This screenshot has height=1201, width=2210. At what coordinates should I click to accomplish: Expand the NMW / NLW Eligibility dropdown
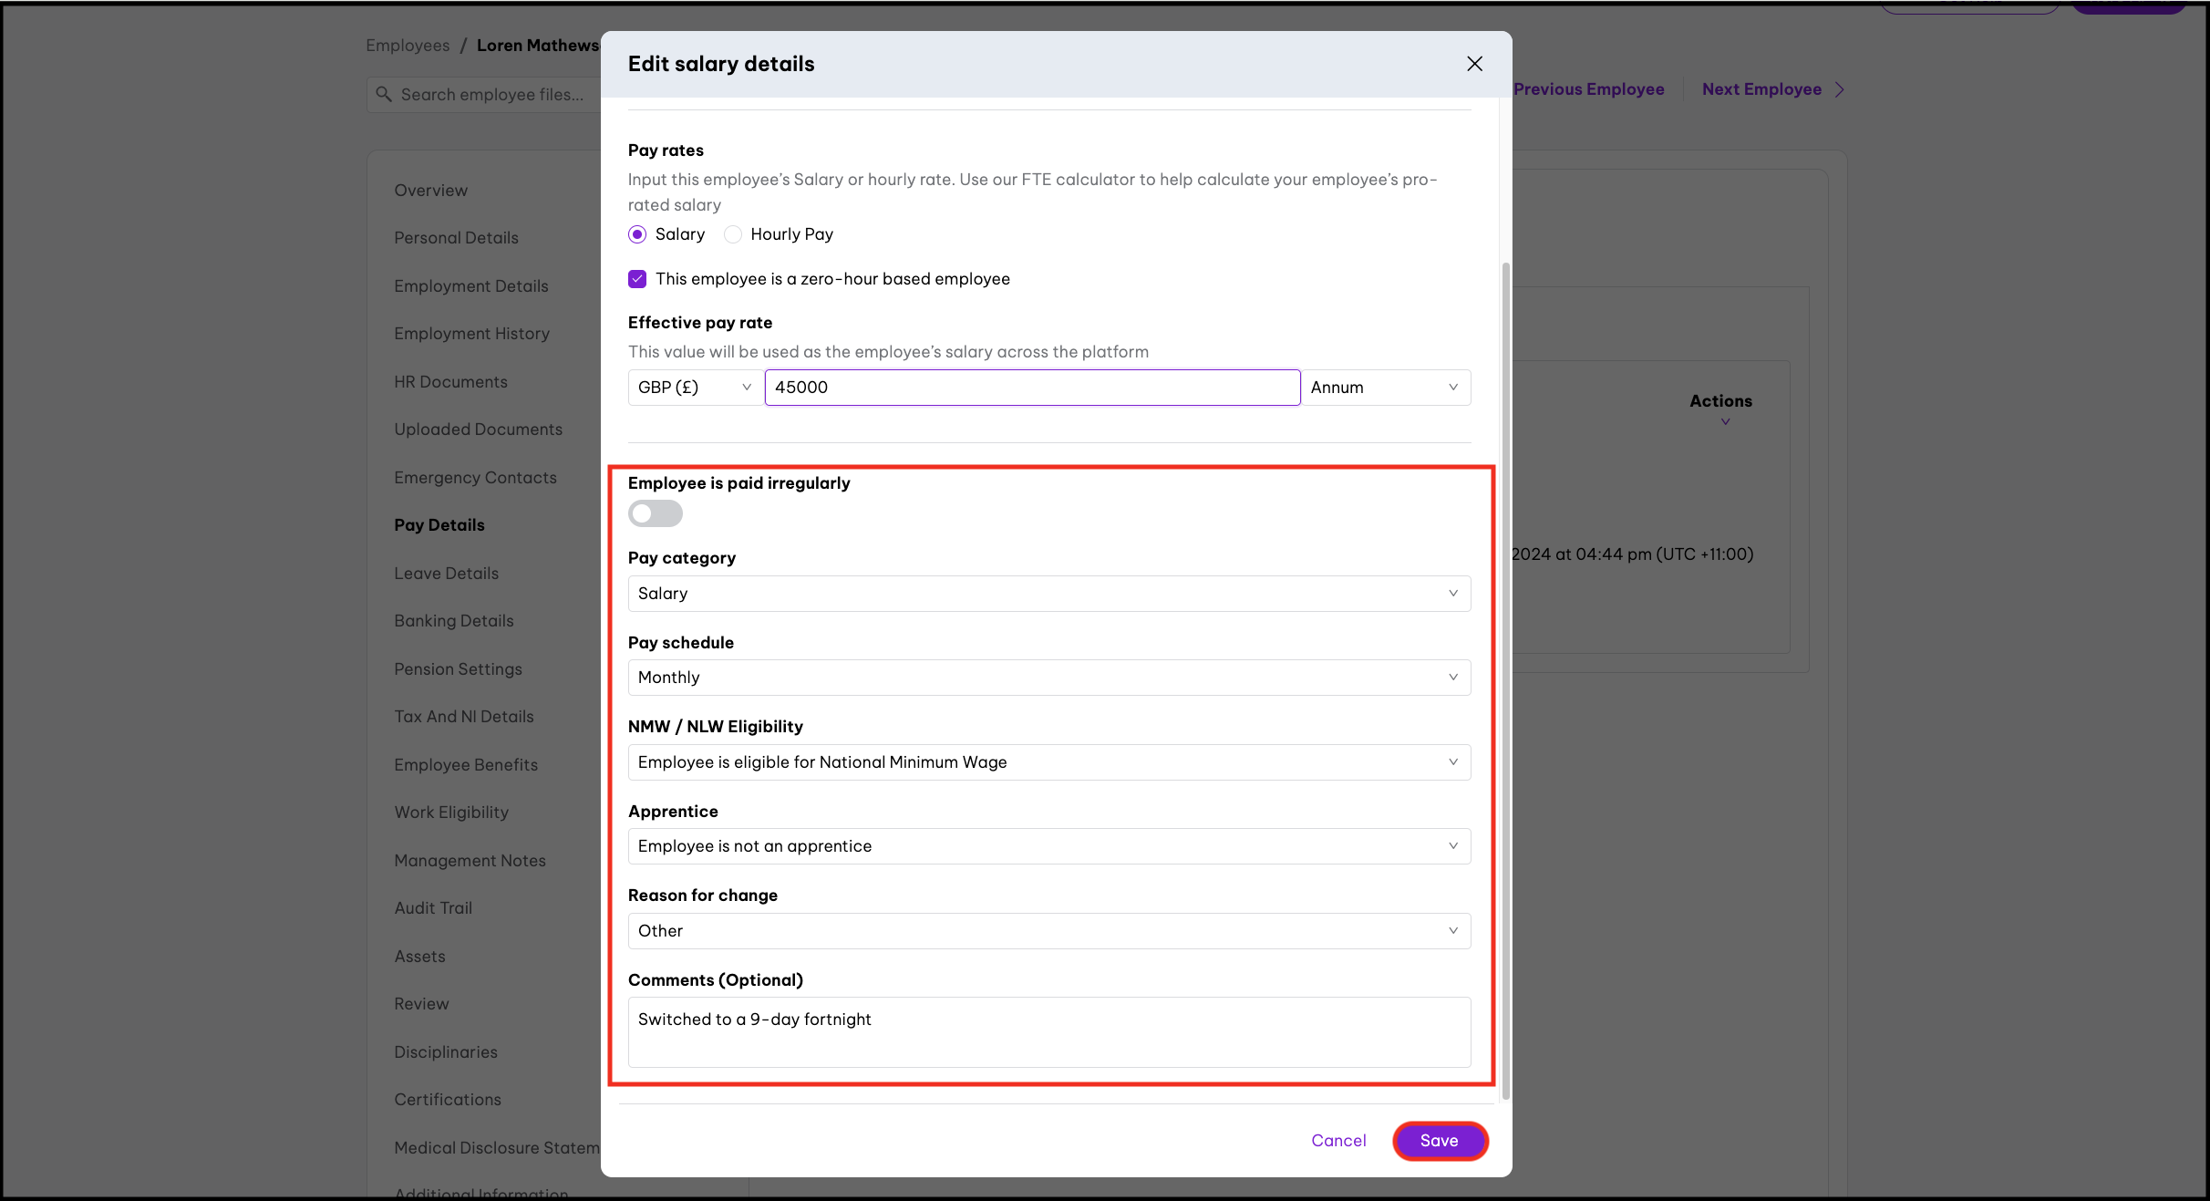pyautogui.click(x=1048, y=762)
